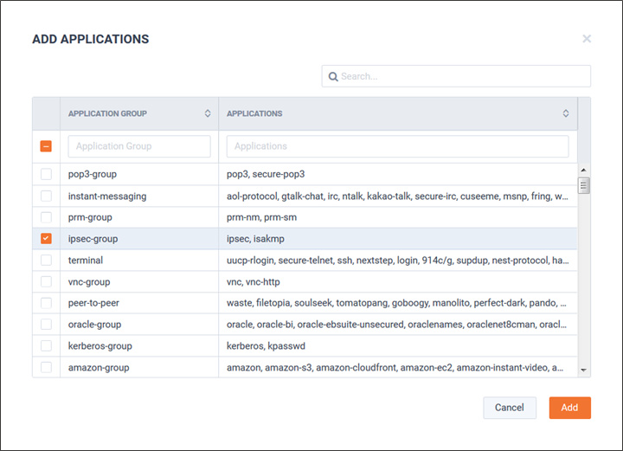Uncheck the ipsec-group checkbox
Screen dimensions: 623x451
point(46,238)
